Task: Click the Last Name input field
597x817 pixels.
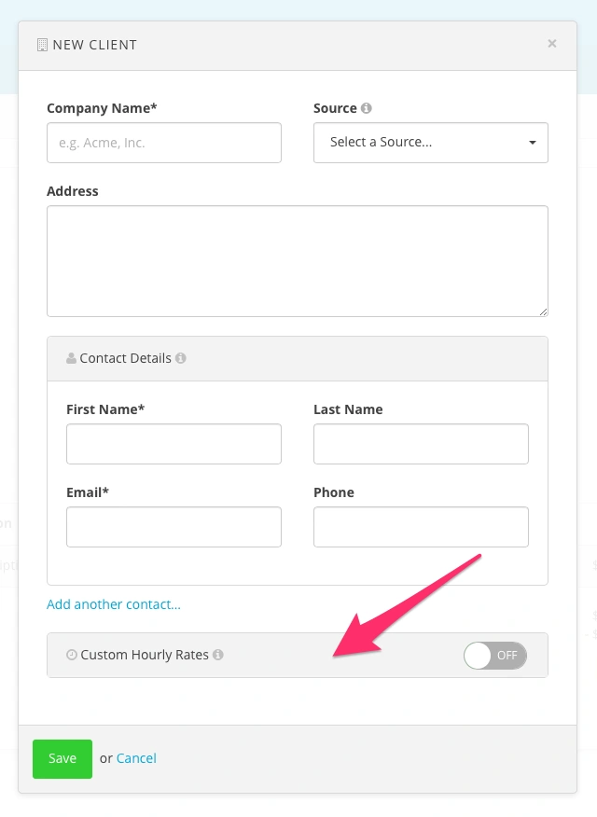Action: coord(421,444)
